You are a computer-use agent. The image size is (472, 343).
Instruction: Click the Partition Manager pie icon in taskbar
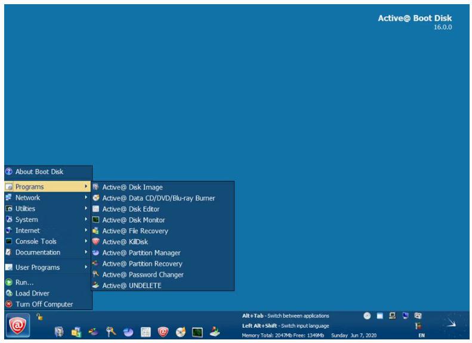pos(128,332)
